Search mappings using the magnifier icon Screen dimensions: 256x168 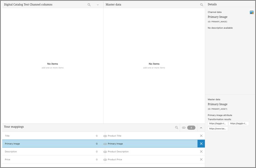177,128
